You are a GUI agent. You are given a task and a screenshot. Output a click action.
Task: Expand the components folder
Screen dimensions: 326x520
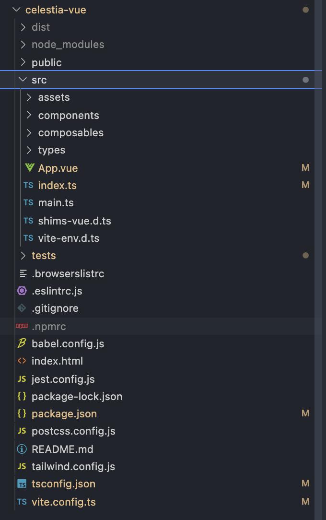click(69, 115)
